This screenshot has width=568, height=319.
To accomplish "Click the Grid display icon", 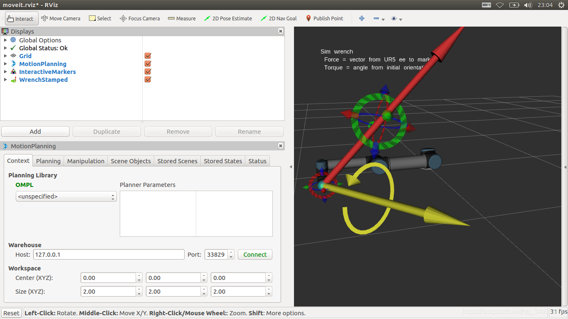I will pos(13,56).
